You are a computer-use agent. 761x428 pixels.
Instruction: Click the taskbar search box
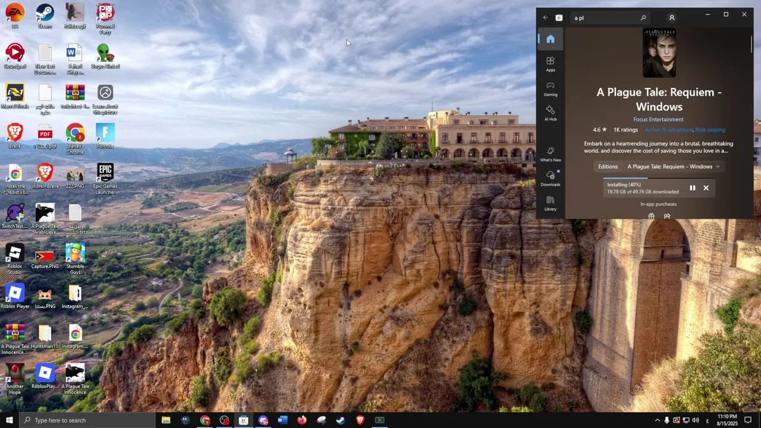tap(87, 420)
